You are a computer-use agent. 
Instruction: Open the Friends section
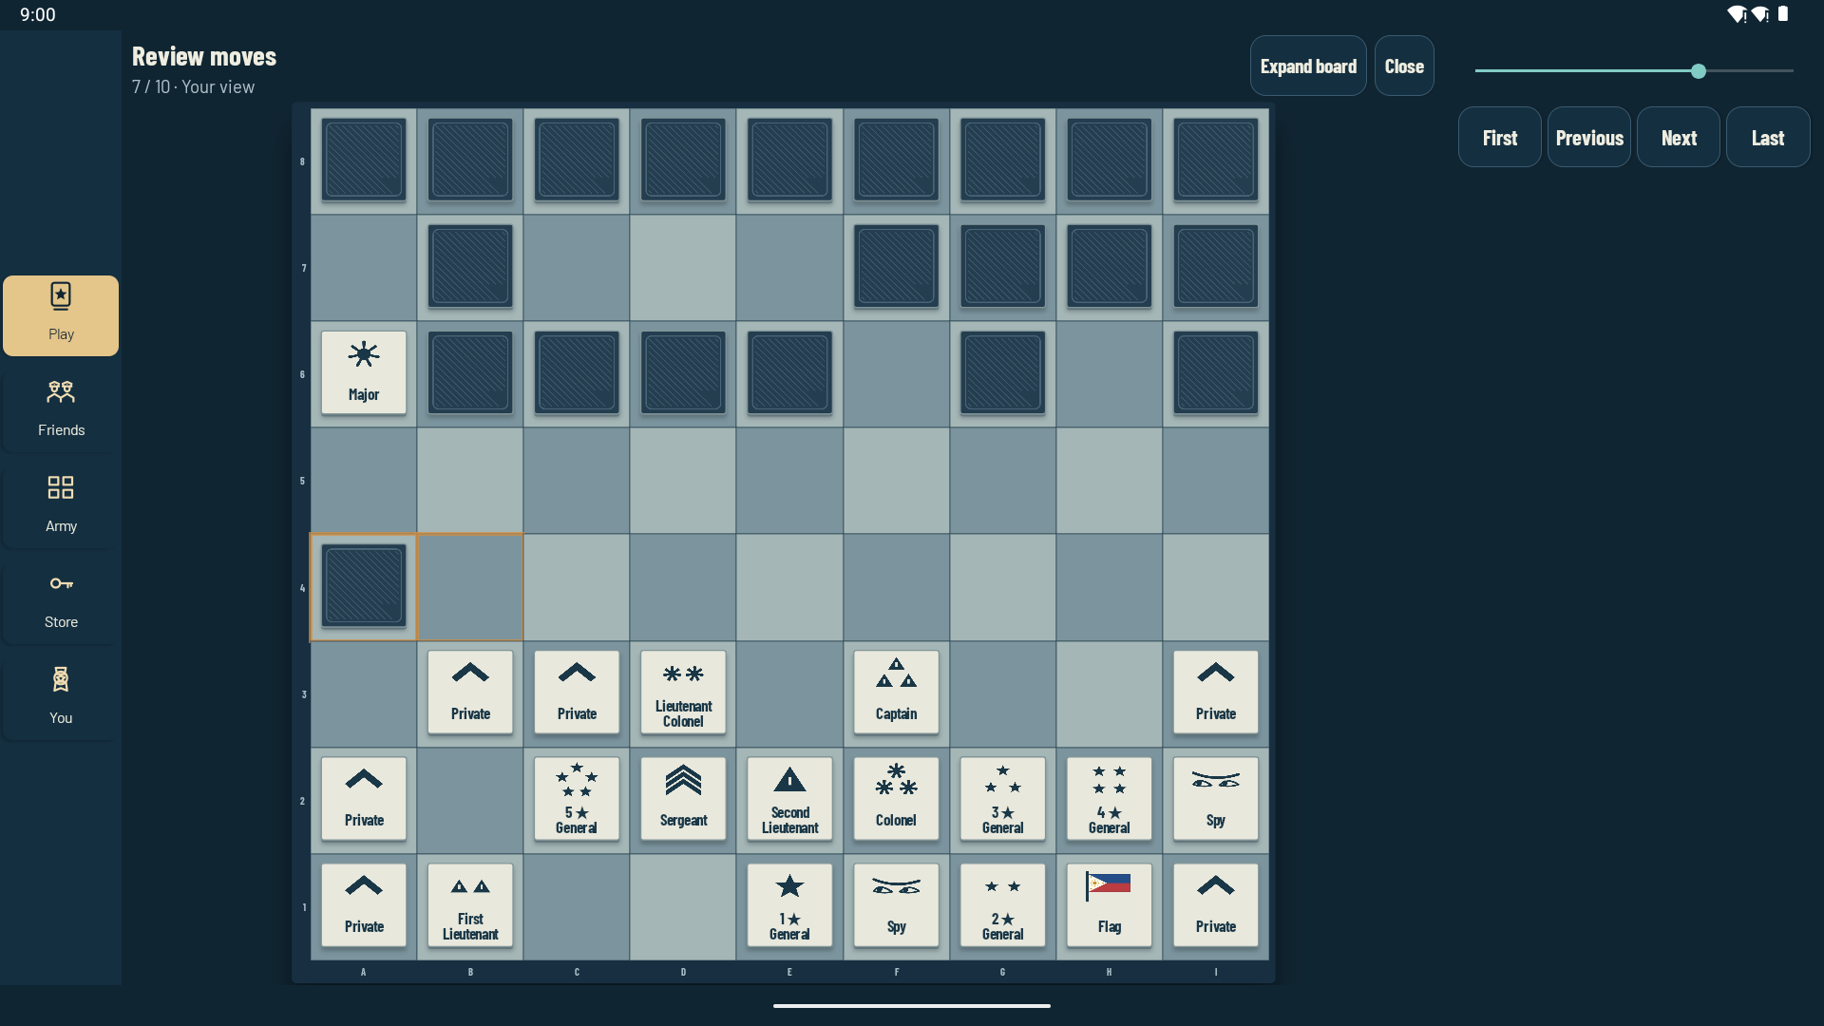[61, 411]
